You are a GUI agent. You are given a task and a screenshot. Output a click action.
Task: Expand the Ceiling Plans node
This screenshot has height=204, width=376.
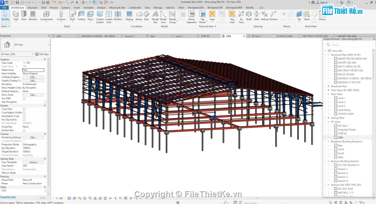pos(329,118)
